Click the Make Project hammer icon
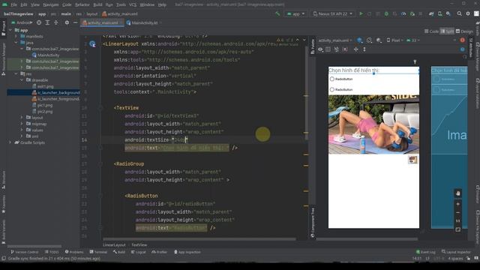The image size is (480, 270). tap(277, 13)
